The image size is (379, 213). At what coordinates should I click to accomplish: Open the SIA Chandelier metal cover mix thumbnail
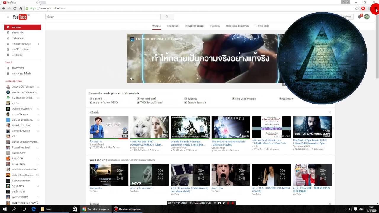[272, 175]
